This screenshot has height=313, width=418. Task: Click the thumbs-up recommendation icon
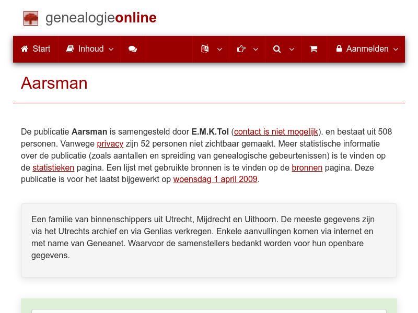[x=241, y=49]
